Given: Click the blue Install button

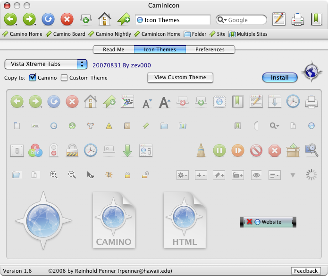Looking at the screenshot, I should point(280,77).
